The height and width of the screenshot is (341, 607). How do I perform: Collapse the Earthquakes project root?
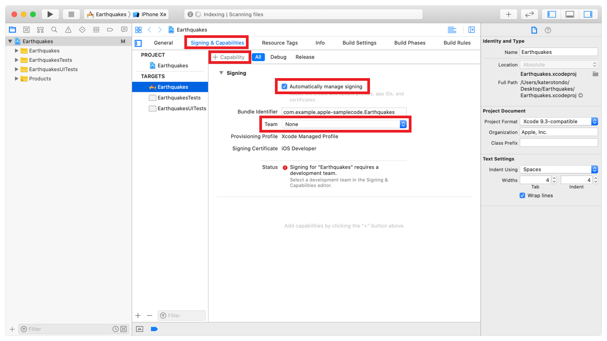pyautogui.click(x=10, y=42)
